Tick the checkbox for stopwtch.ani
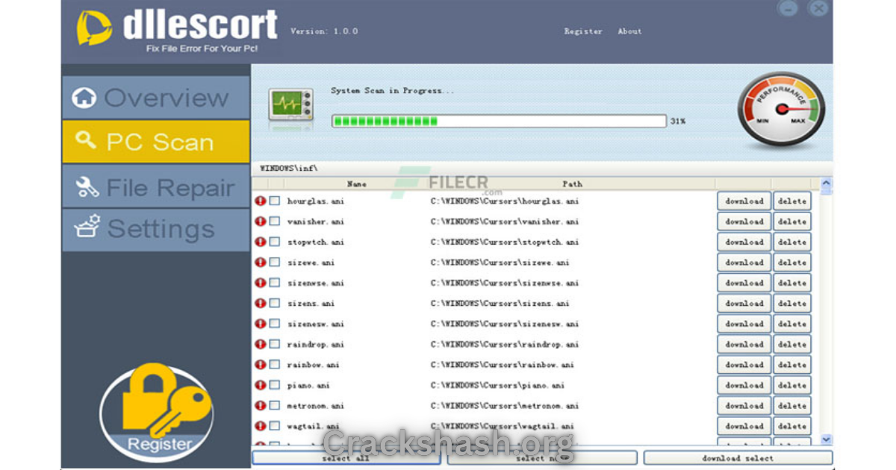Screen dimensions: 896x470 tap(275, 242)
